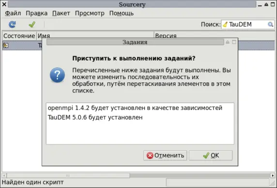The image size is (277, 188).
Task: Focus the Поиск search field containing TauDEM
Action: [x=247, y=24]
